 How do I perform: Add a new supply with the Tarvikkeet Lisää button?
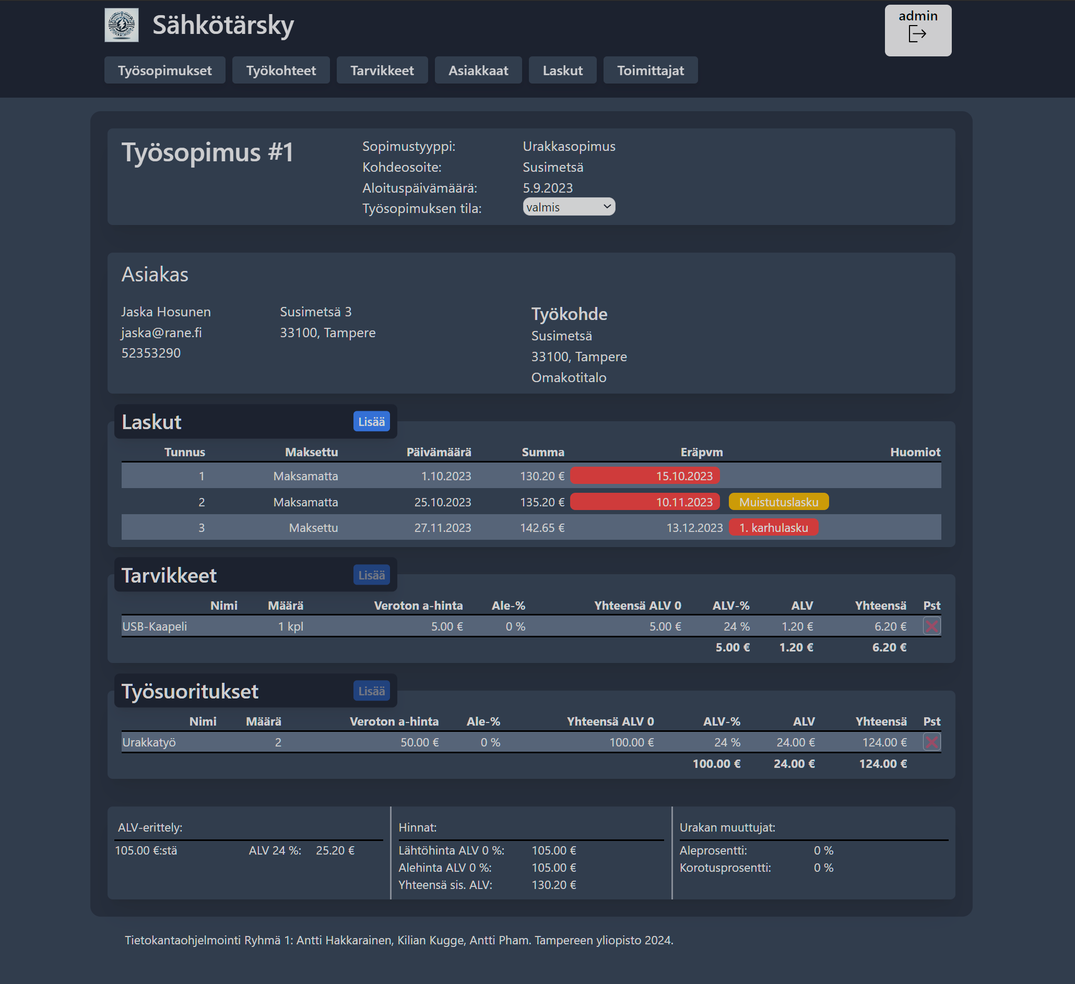click(x=372, y=575)
